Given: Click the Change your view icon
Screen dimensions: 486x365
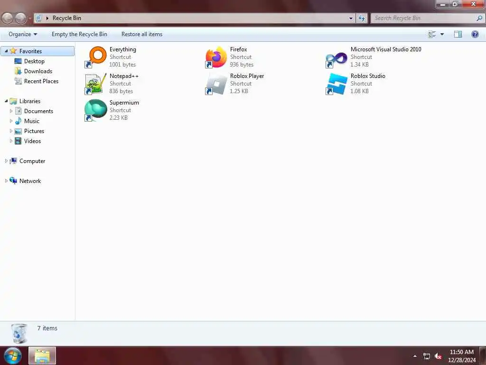Looking at the screenshot, I should tap(432, 34).
